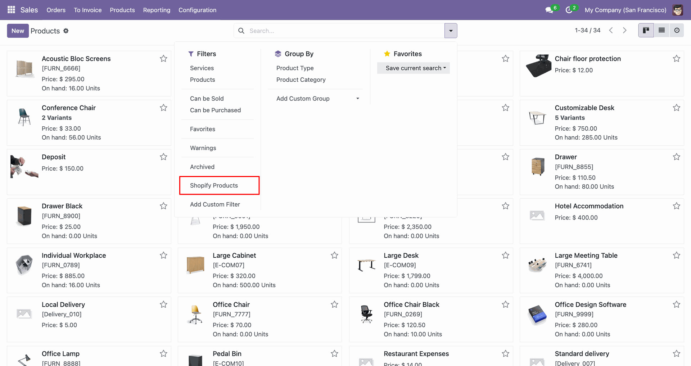Click the user avatar icon
The image size is (691, 366).
click(678, 10)
